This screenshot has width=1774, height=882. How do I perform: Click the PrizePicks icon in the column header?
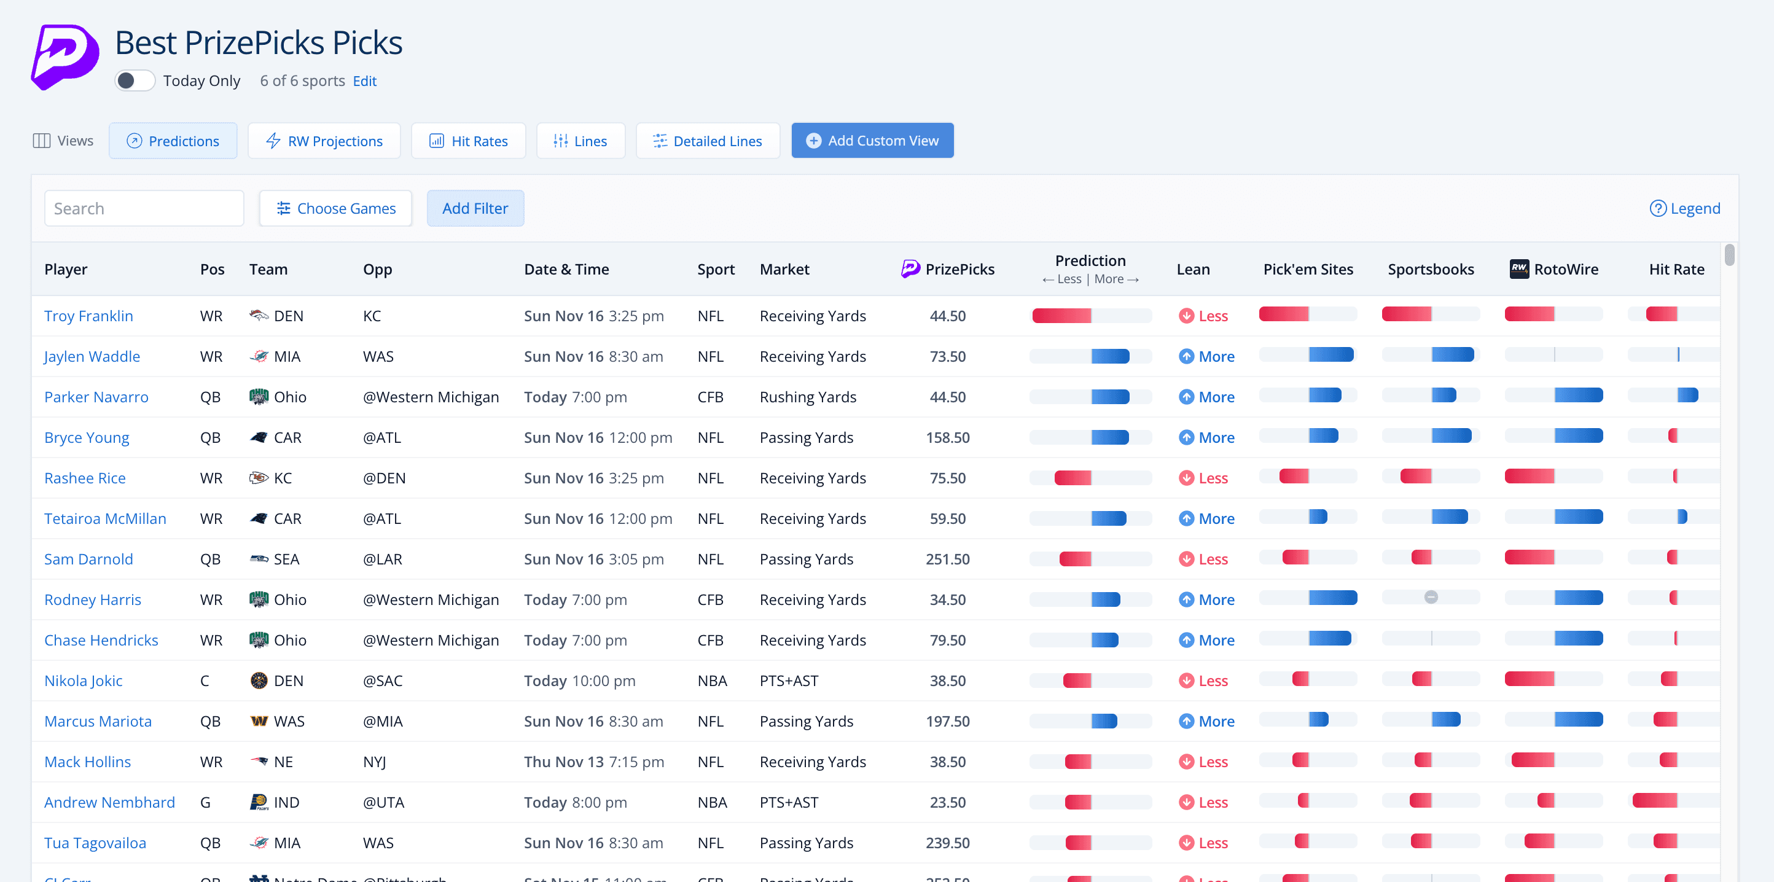pos(908,269)
